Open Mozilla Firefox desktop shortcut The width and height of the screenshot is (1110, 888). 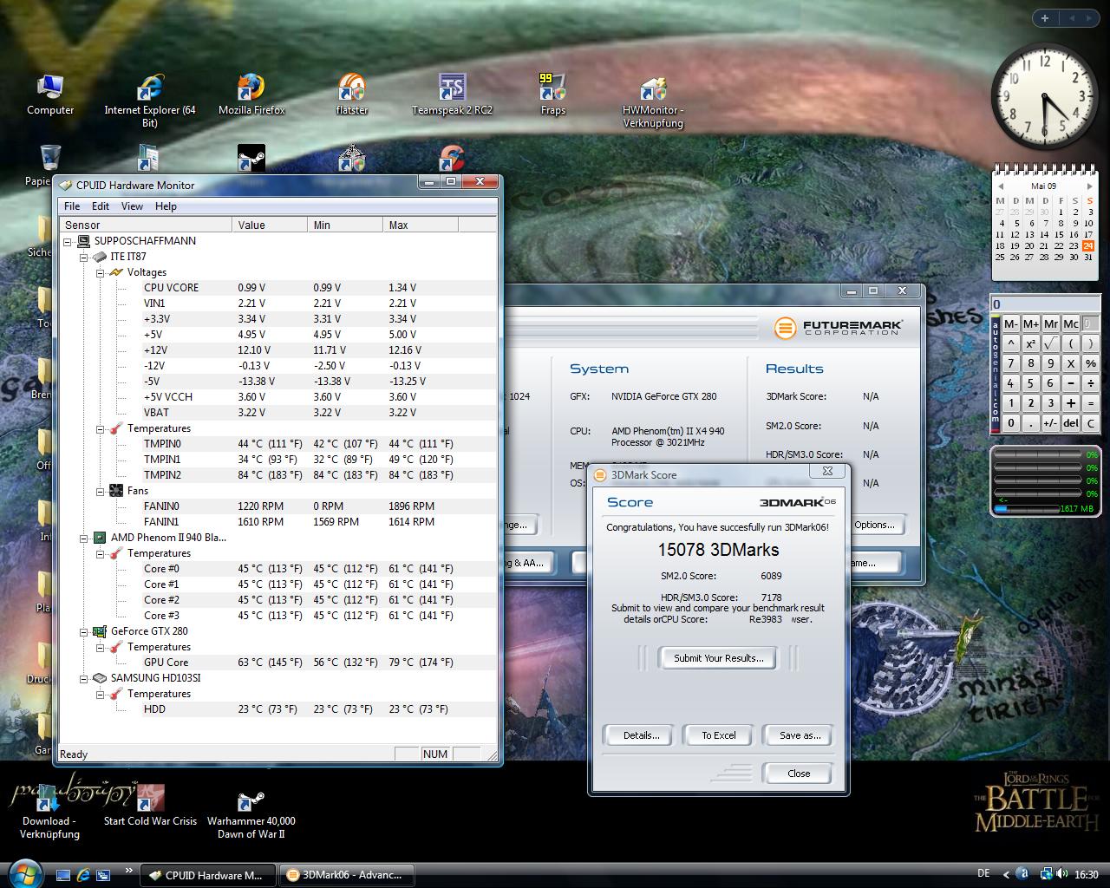(x=251, y=95)
